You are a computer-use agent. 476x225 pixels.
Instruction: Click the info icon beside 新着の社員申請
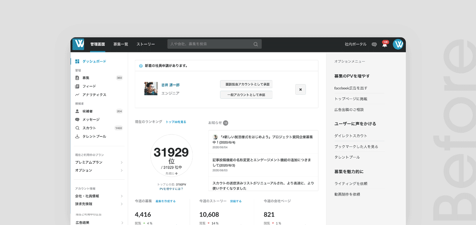141,66
